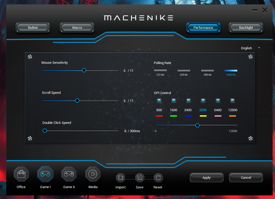Image resolution: width=275 pixels, height=199 pixels.
Task: Click the Double Click Speed slider handle
Action: click(45, 131)
